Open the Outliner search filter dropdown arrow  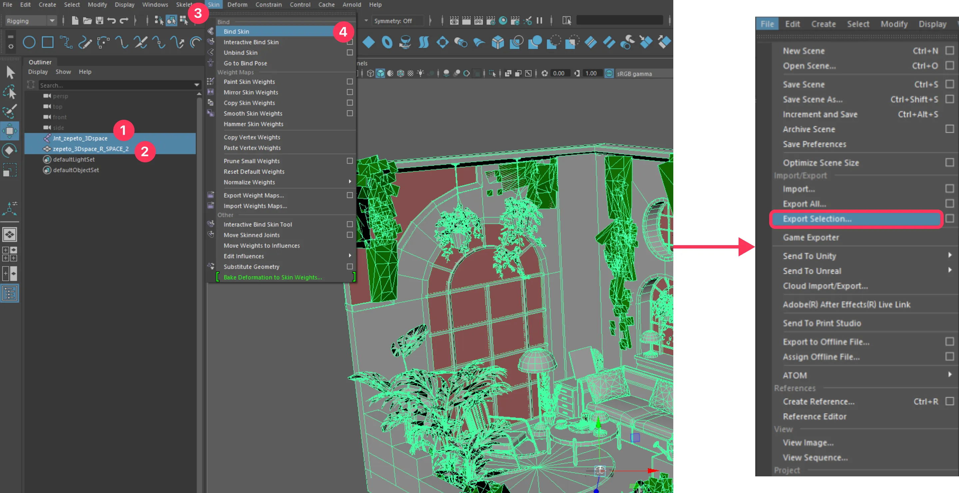(x=197, y=85)
